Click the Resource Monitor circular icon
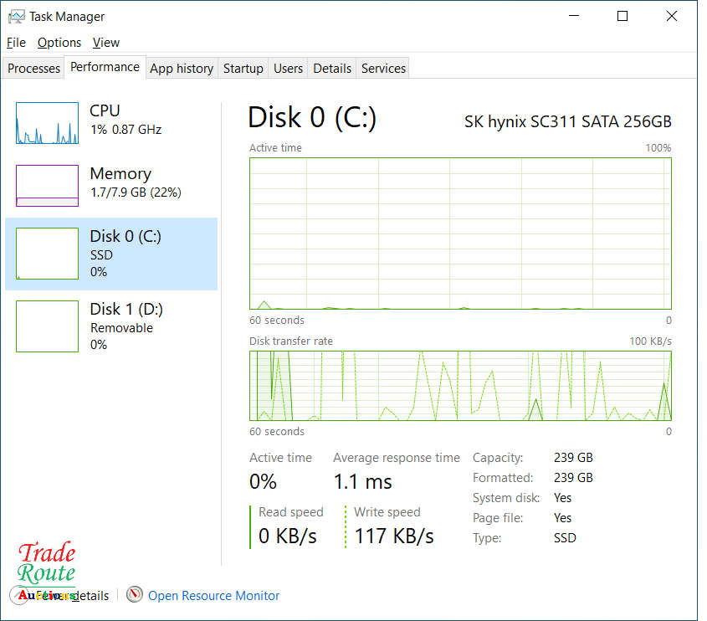Viewport: 707px width, 621px height. pos(135,595)
